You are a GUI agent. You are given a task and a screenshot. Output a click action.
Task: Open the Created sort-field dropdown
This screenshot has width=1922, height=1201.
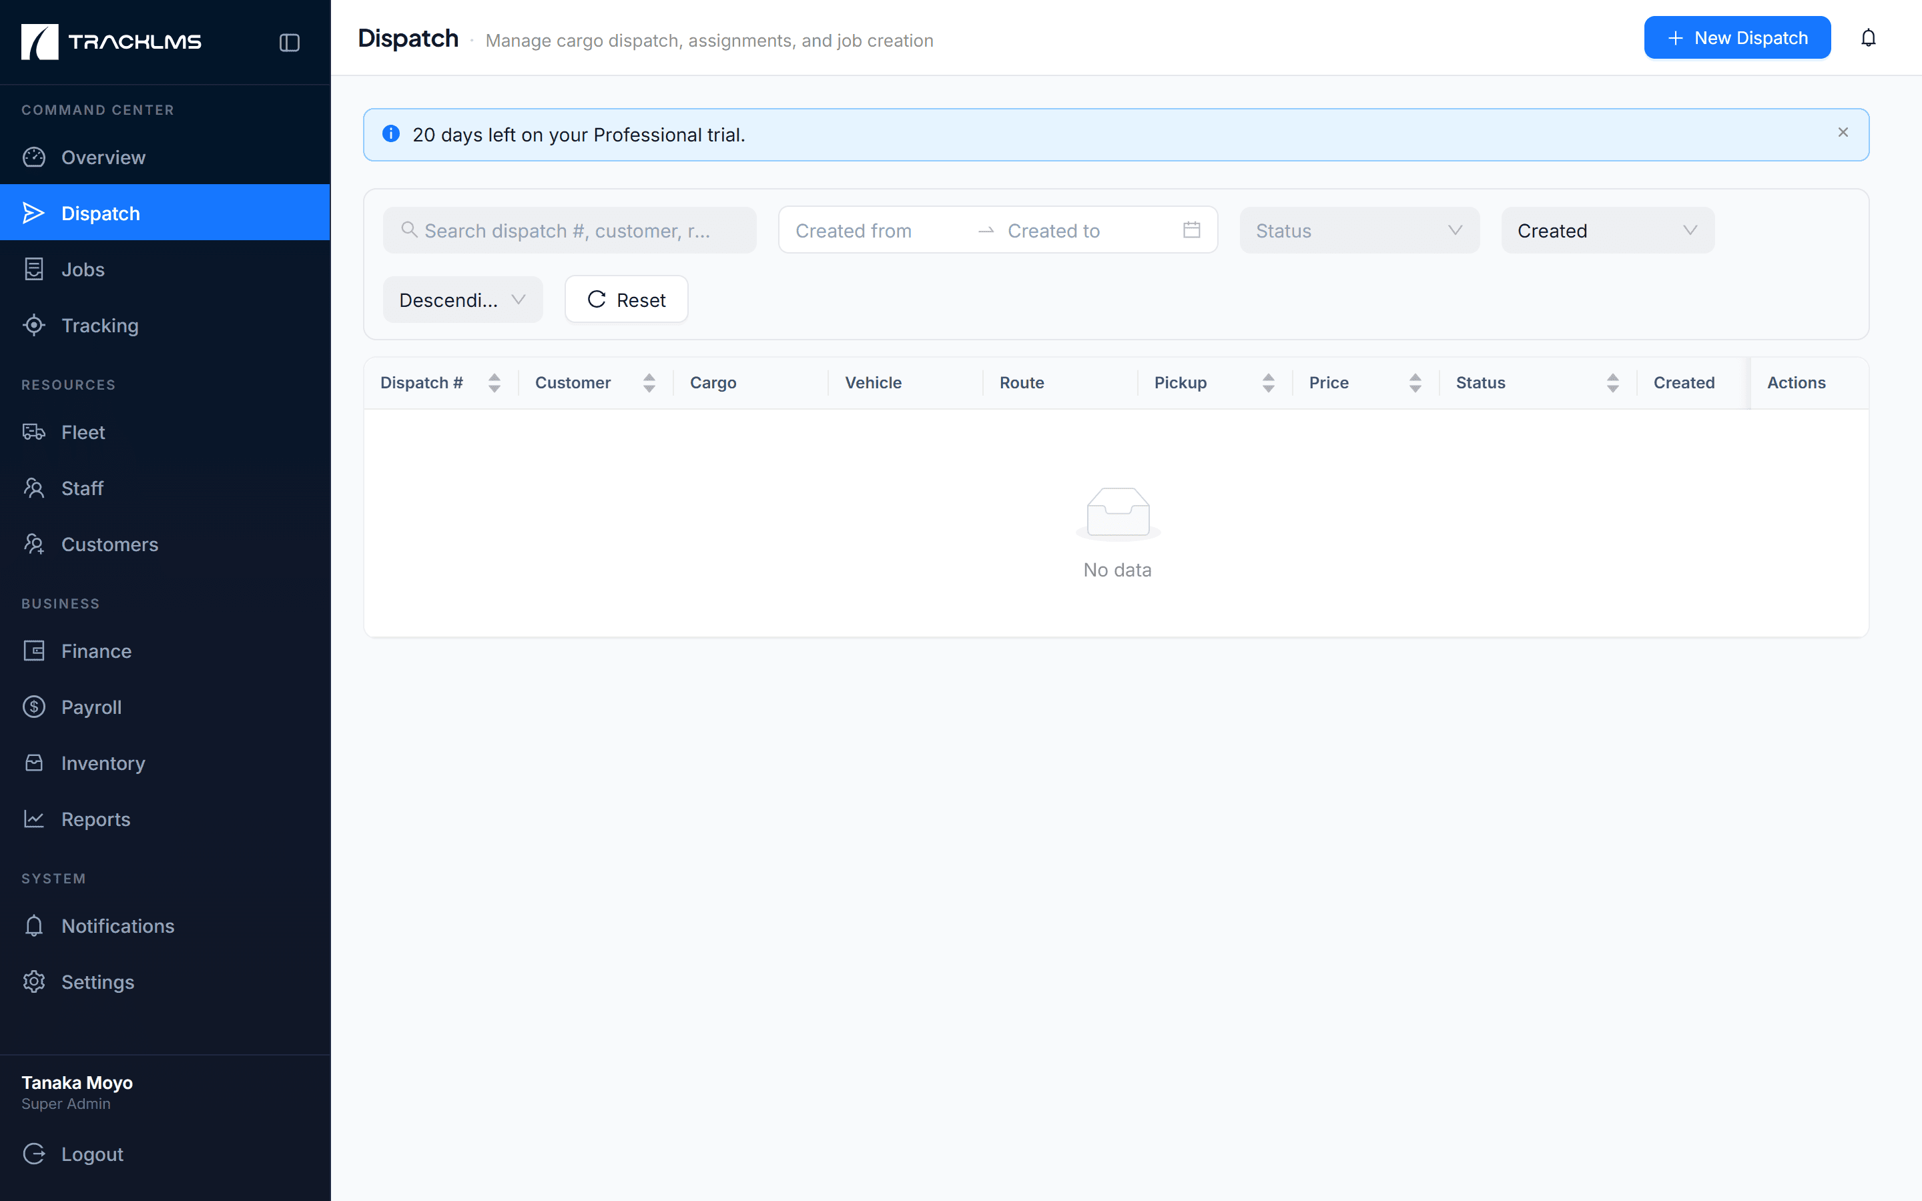pos(1608,230)
